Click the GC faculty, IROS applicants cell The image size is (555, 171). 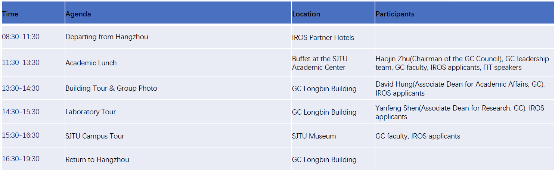[418, 136]
